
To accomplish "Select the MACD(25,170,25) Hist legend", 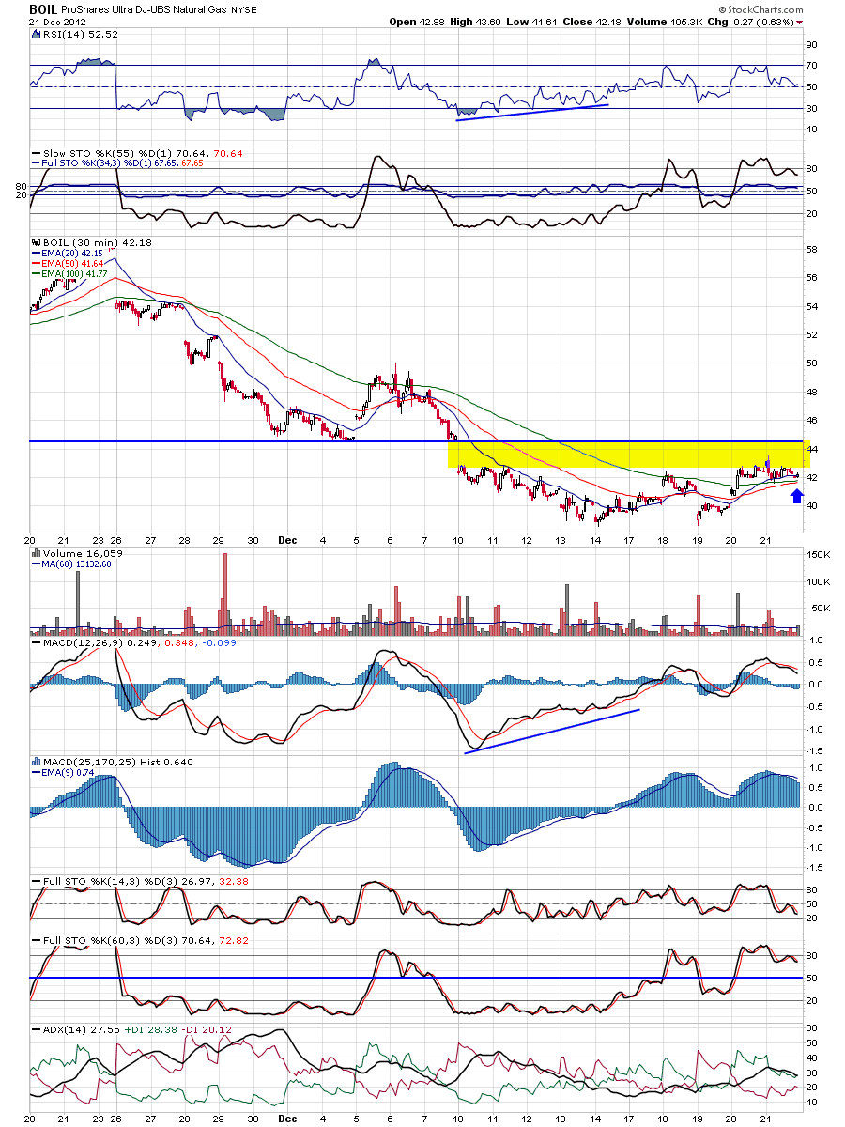I will [113, 762].
